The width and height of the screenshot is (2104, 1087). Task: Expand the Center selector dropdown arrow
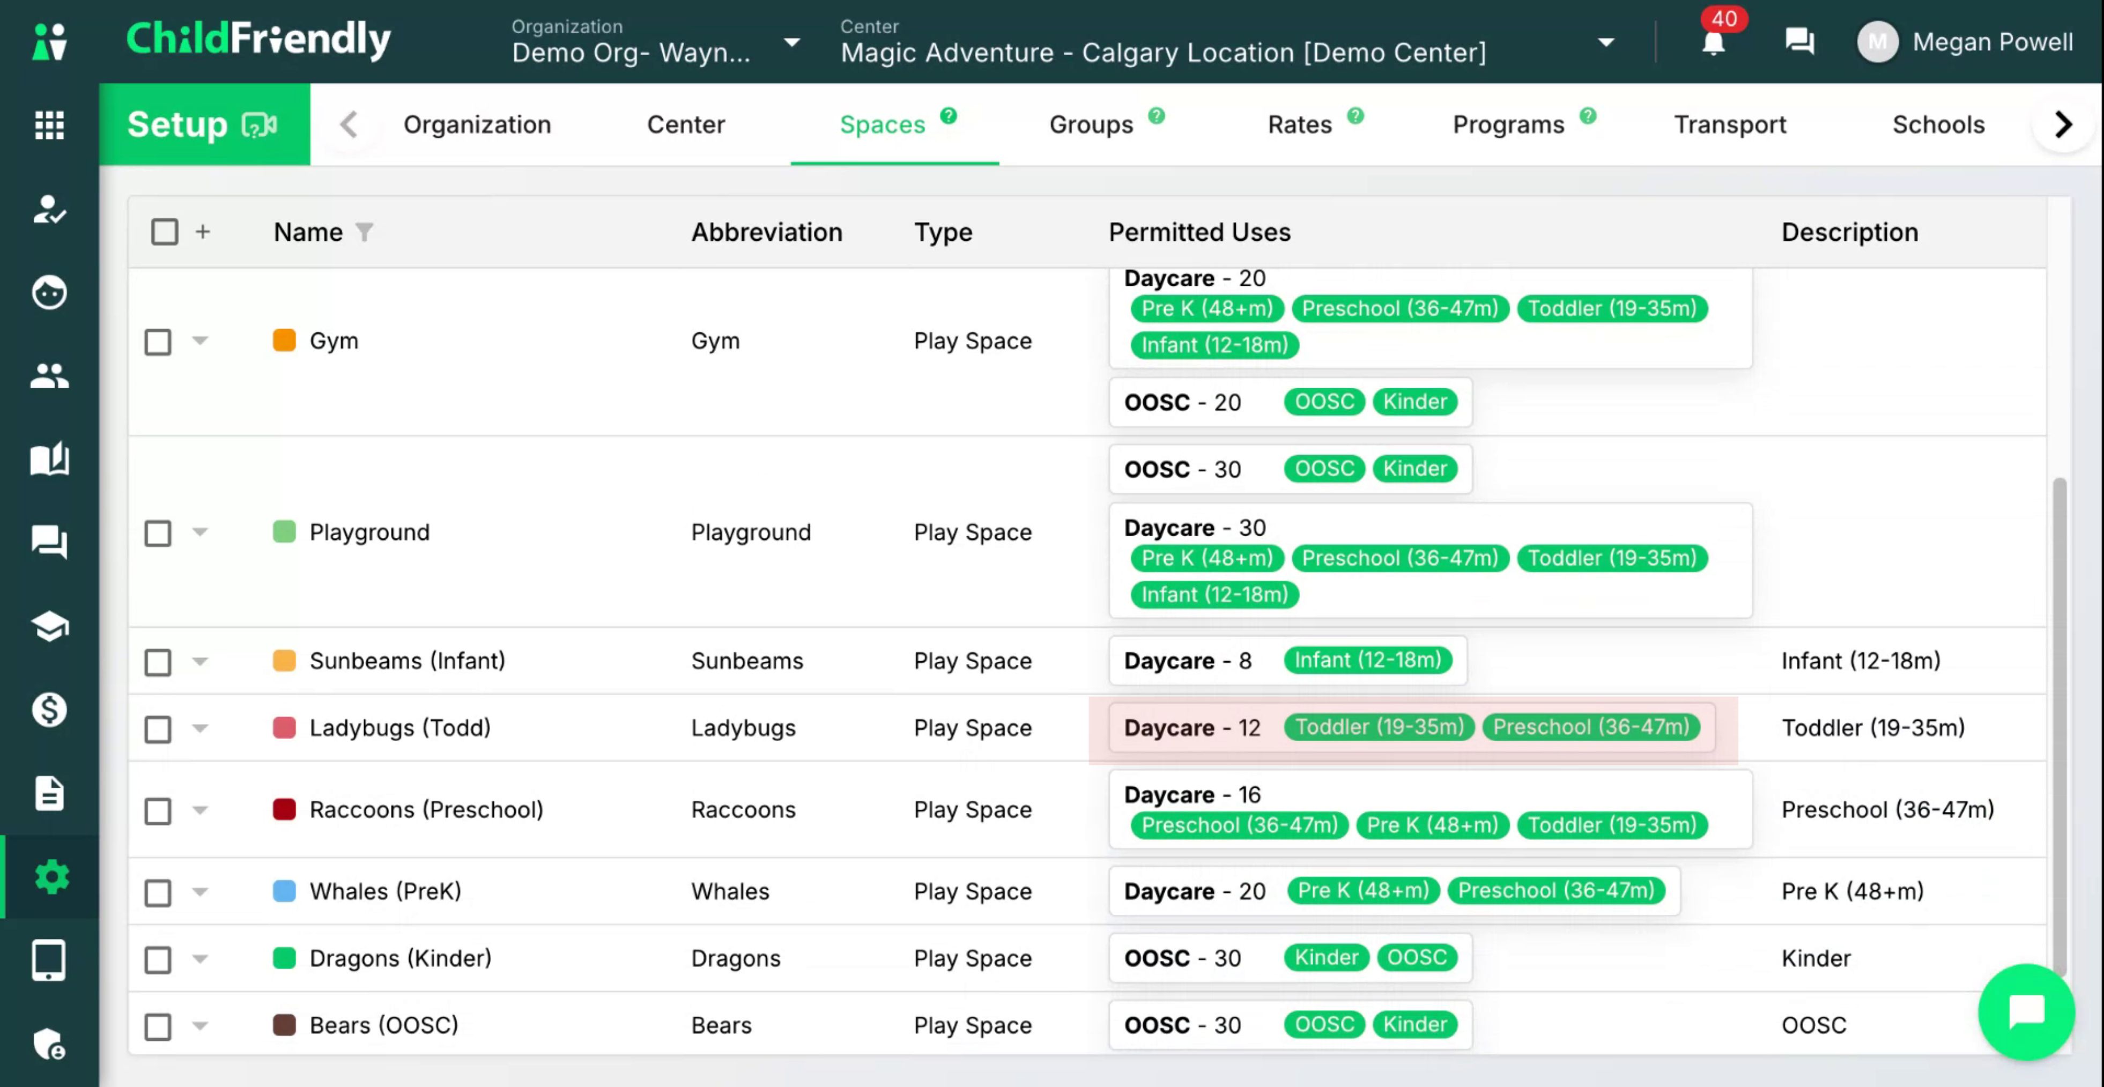pyautogui.click(x=1606, y=42)
